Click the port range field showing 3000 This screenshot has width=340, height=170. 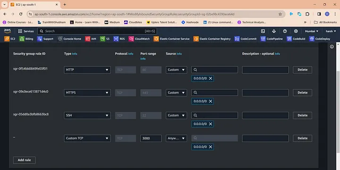(x=151, y=138)
